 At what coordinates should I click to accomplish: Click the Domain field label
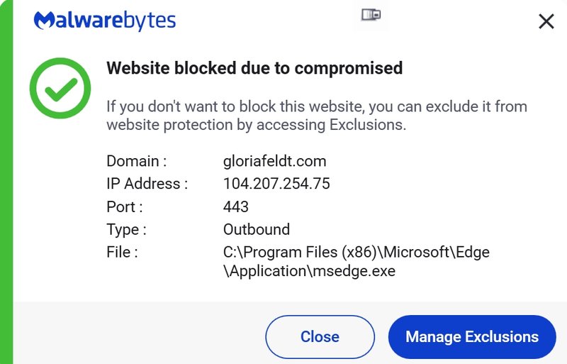pos(137,161)
